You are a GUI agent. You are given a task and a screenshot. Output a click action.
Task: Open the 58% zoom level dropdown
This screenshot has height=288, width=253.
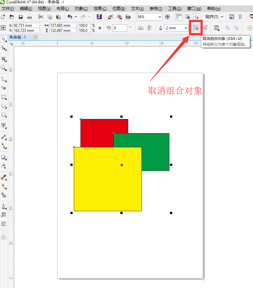click(160, 17)
